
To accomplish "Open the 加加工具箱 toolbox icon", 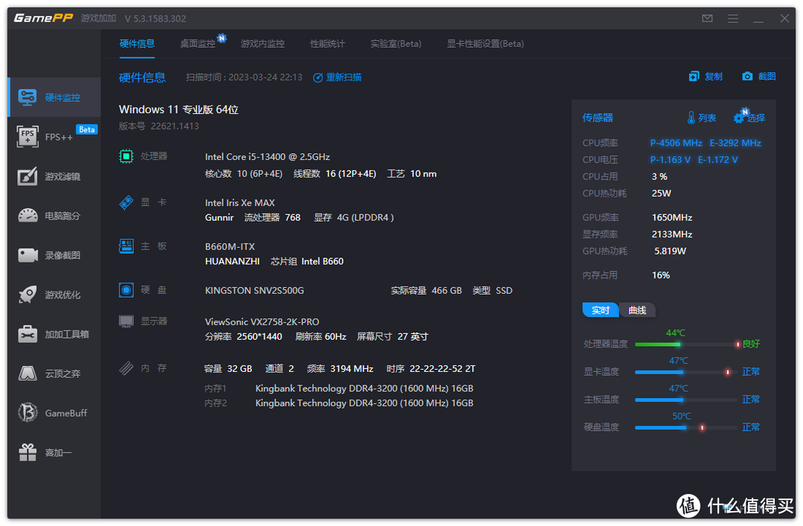I will coord(28,334).
